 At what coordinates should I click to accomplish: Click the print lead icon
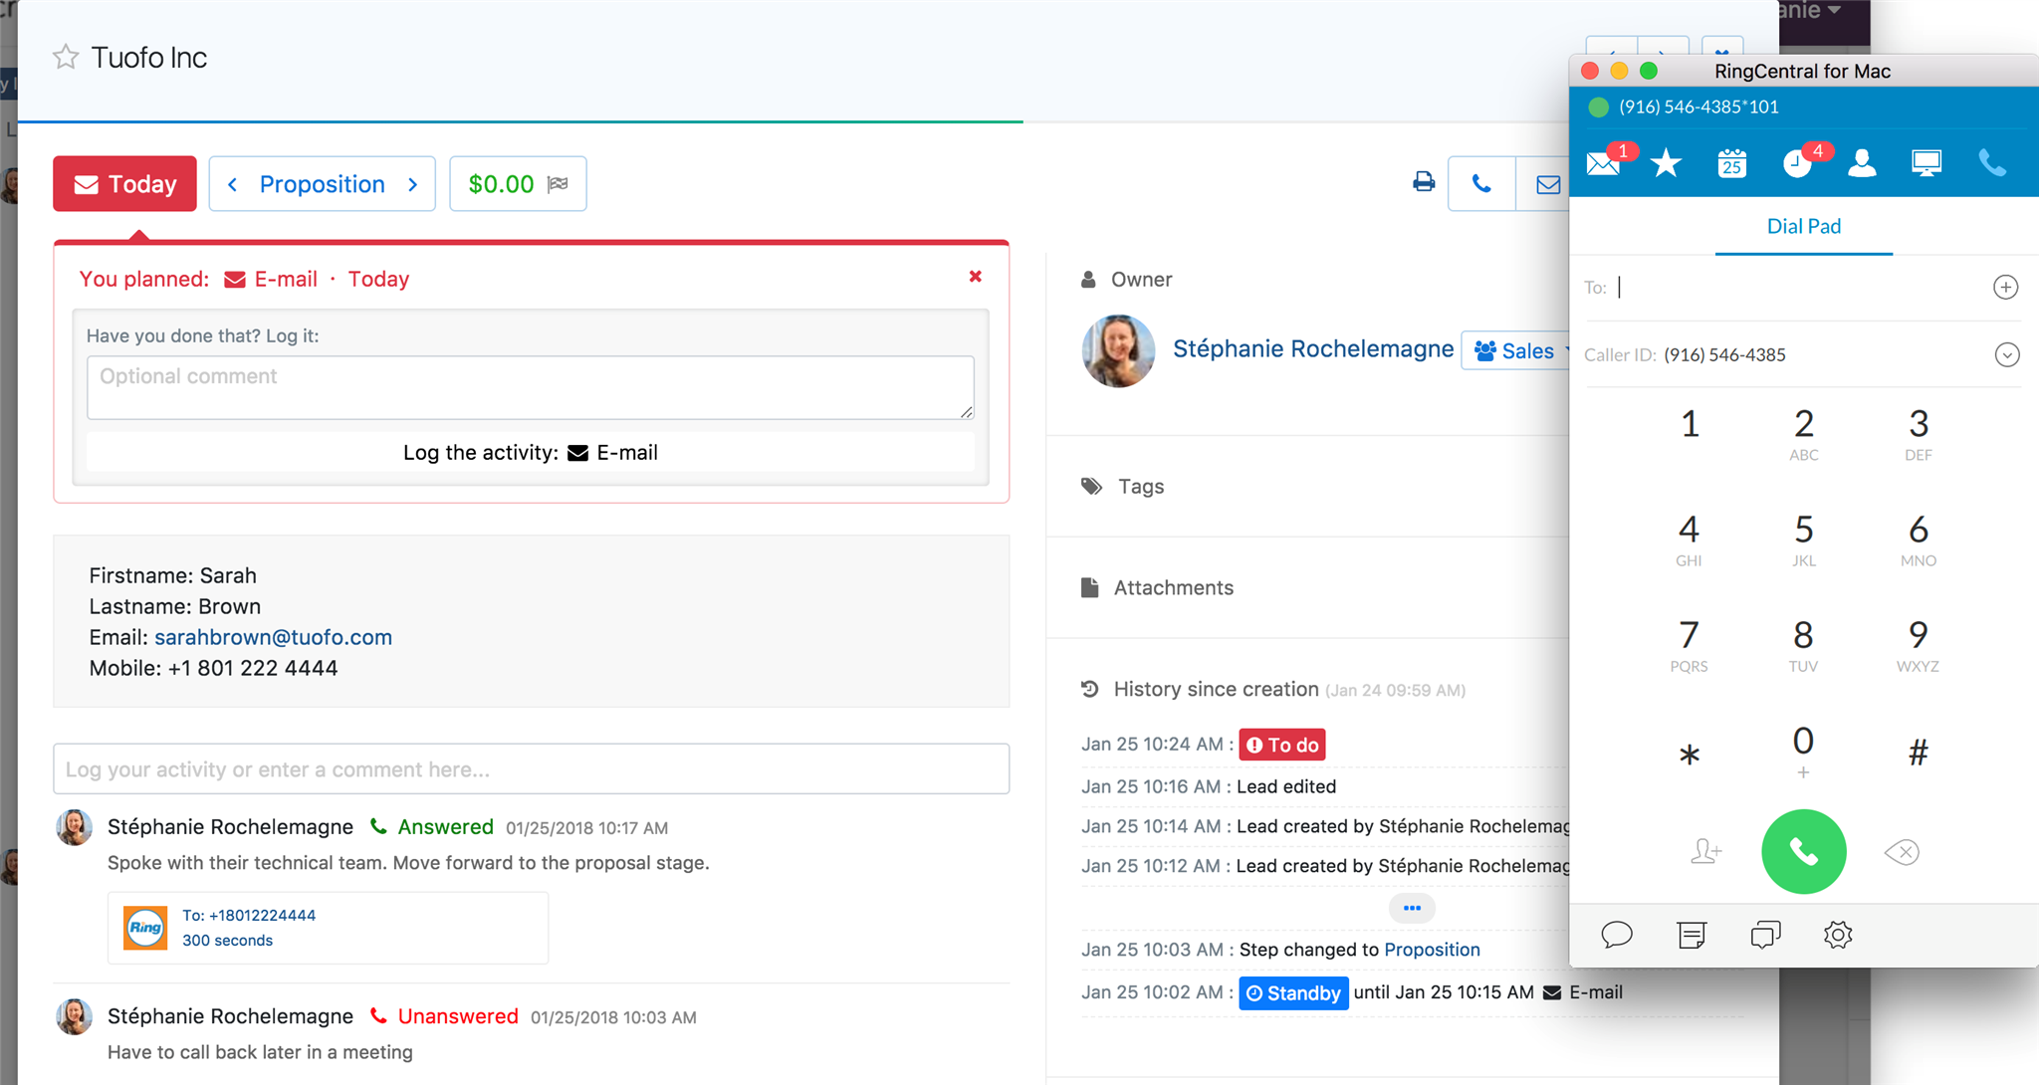coord(1424,182)
